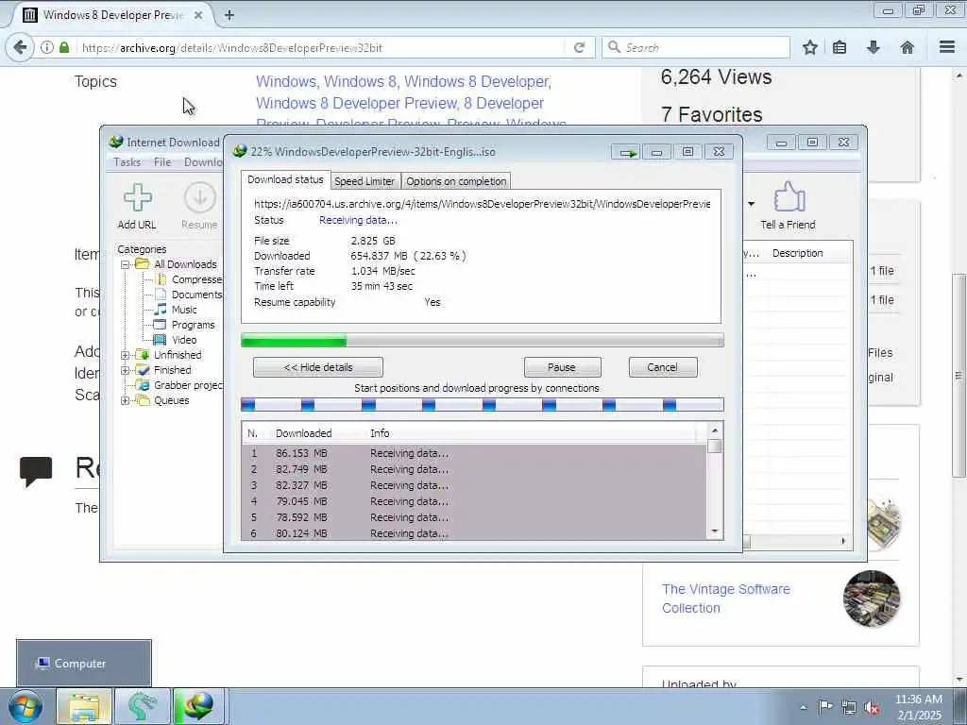Select connection row 1 with 86.153 MB
This screenshot has height=725, width=967.
point(474,453)
